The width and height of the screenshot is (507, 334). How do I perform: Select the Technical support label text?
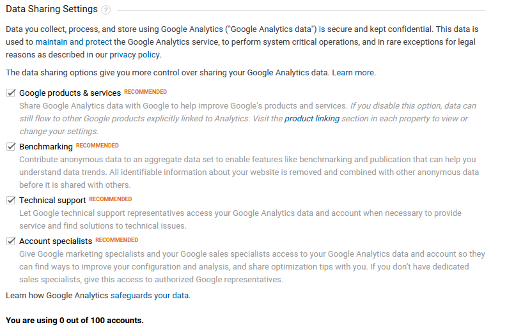click(52, 201)
